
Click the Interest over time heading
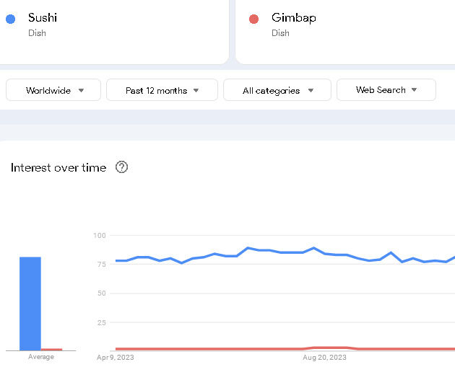coord(58,167)
